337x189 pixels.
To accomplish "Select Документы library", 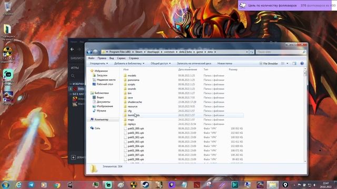I will (x=101, y=102).
